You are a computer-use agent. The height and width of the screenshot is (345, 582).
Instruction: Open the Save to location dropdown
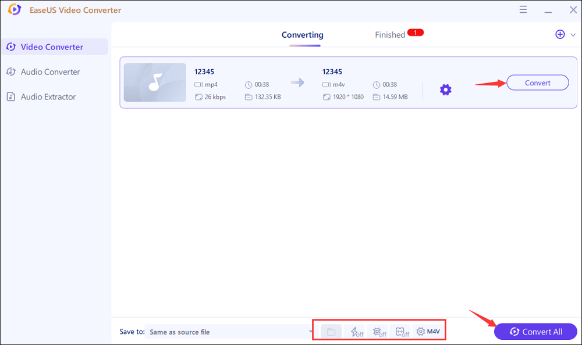click(230, 332)
